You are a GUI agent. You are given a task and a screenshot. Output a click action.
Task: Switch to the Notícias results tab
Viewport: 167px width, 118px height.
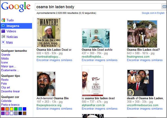point(12,37)
